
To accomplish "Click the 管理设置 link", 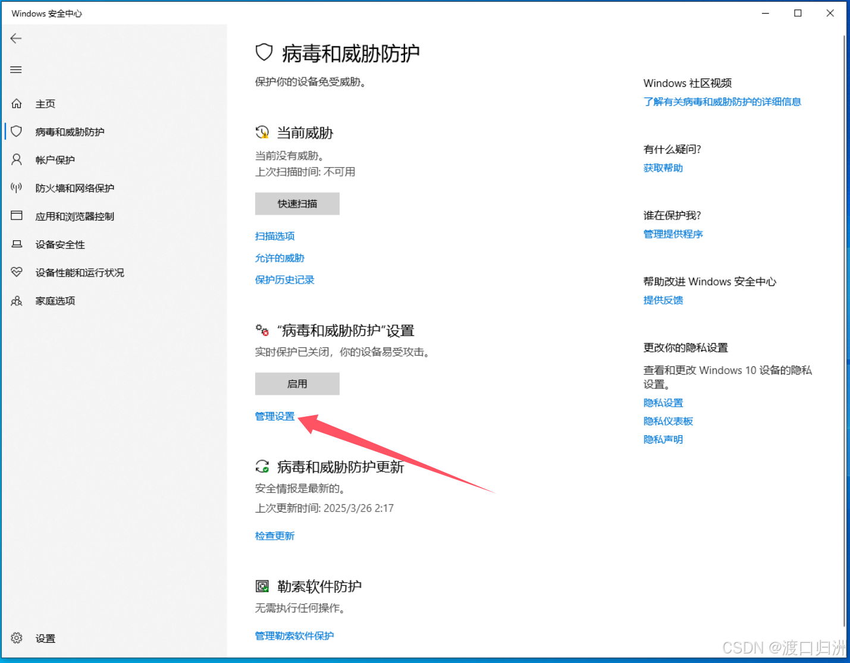I will point(275,416).
